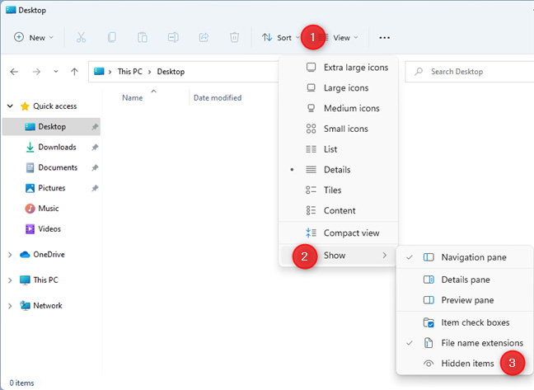
Task: Click the Desktop title bar icon
Action: [11, 10]
